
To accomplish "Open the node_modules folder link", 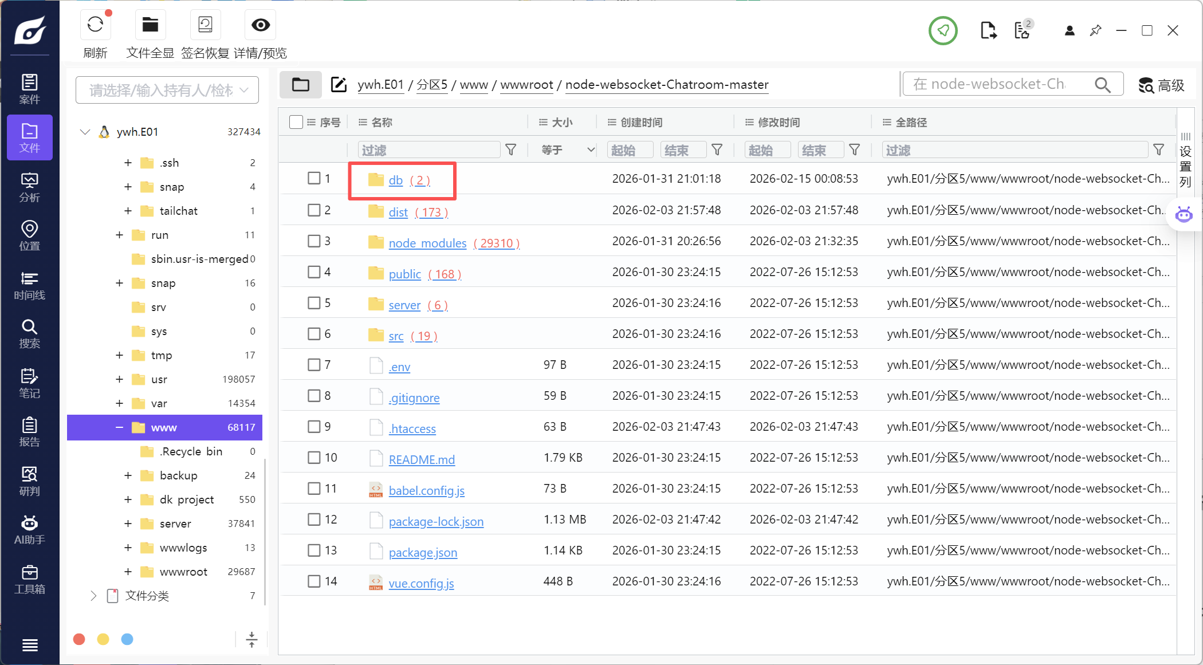I will click(427, 243).
